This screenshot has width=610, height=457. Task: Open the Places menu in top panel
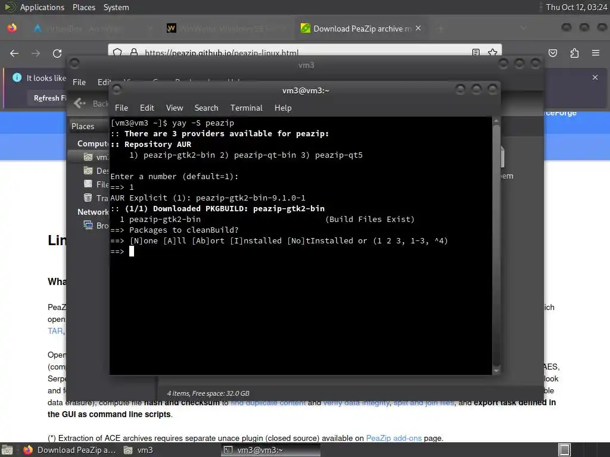(83, 7)
